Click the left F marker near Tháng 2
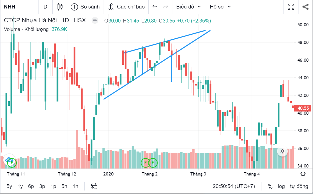Image resolution: width=313 pixels, height=194 pixels. coord(145,163)
